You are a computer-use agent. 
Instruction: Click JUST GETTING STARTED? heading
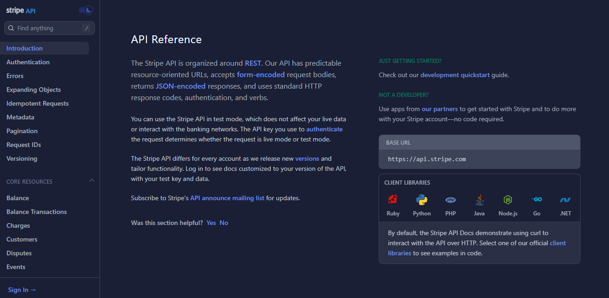tap(410, 61)
